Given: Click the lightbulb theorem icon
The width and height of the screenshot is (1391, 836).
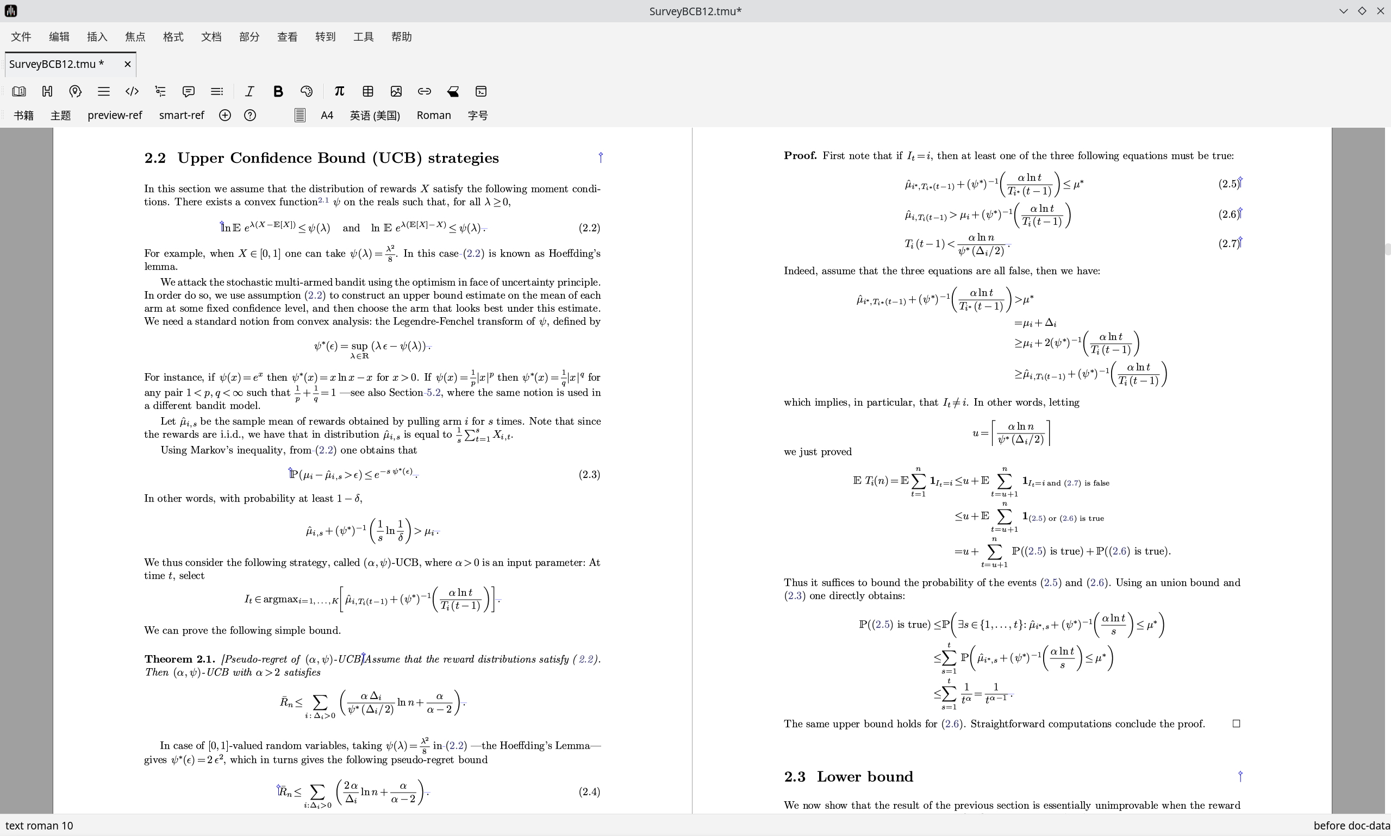Looking at the screenshot, I should click(x=76, y=91).
